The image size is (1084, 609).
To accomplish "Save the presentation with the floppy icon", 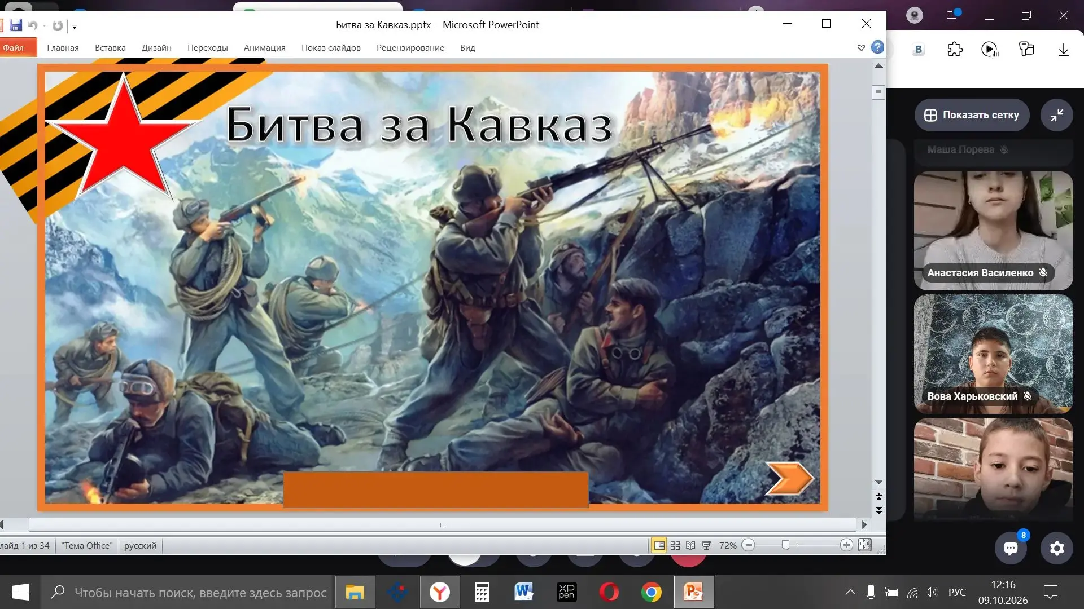I will pos(16,25).
